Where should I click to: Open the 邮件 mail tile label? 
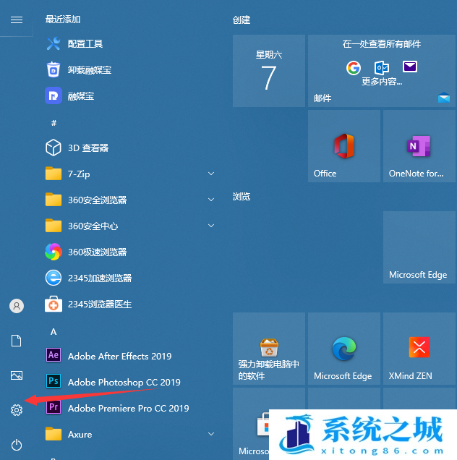323,98
